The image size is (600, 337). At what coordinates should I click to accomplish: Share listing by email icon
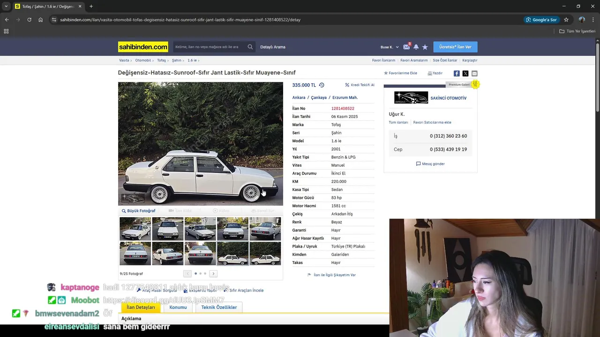coord(474,73)
